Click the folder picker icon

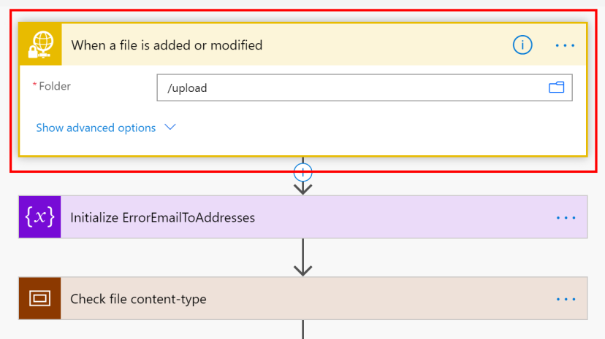click(x=557, y=88)
